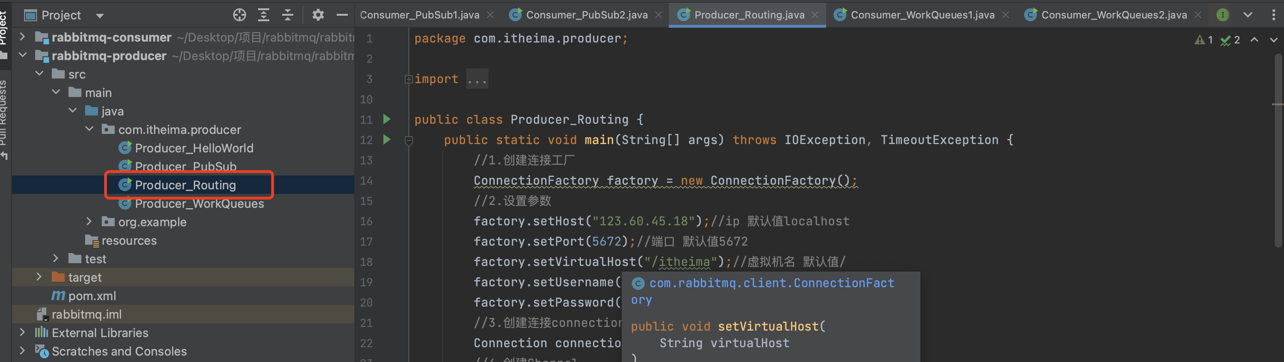This screenshot has height=362, width=1284.
Task: Expand the org.example package
Action: coord(89,221)
